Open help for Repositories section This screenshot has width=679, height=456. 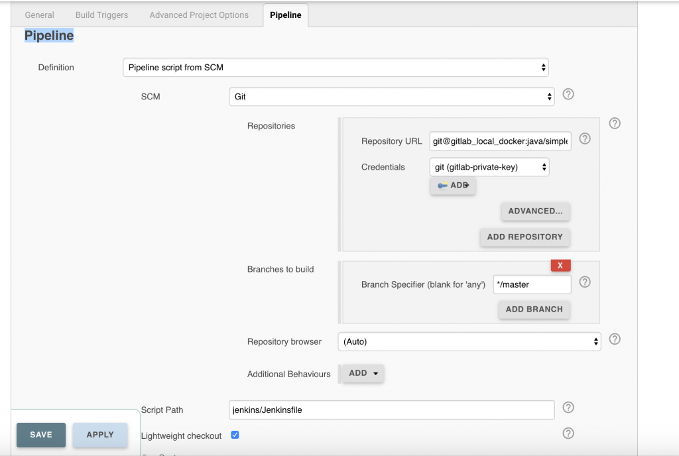click(x=614, y=123)
